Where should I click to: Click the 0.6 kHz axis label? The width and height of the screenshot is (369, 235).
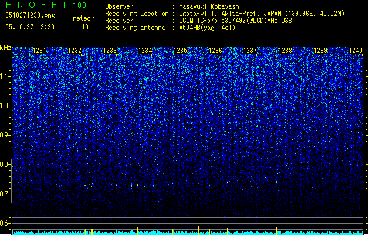pyautogui.click(x=5, y=223)
